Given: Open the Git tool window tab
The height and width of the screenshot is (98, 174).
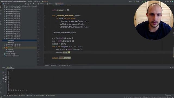Looking at the screenshot, I should point(4,95).
